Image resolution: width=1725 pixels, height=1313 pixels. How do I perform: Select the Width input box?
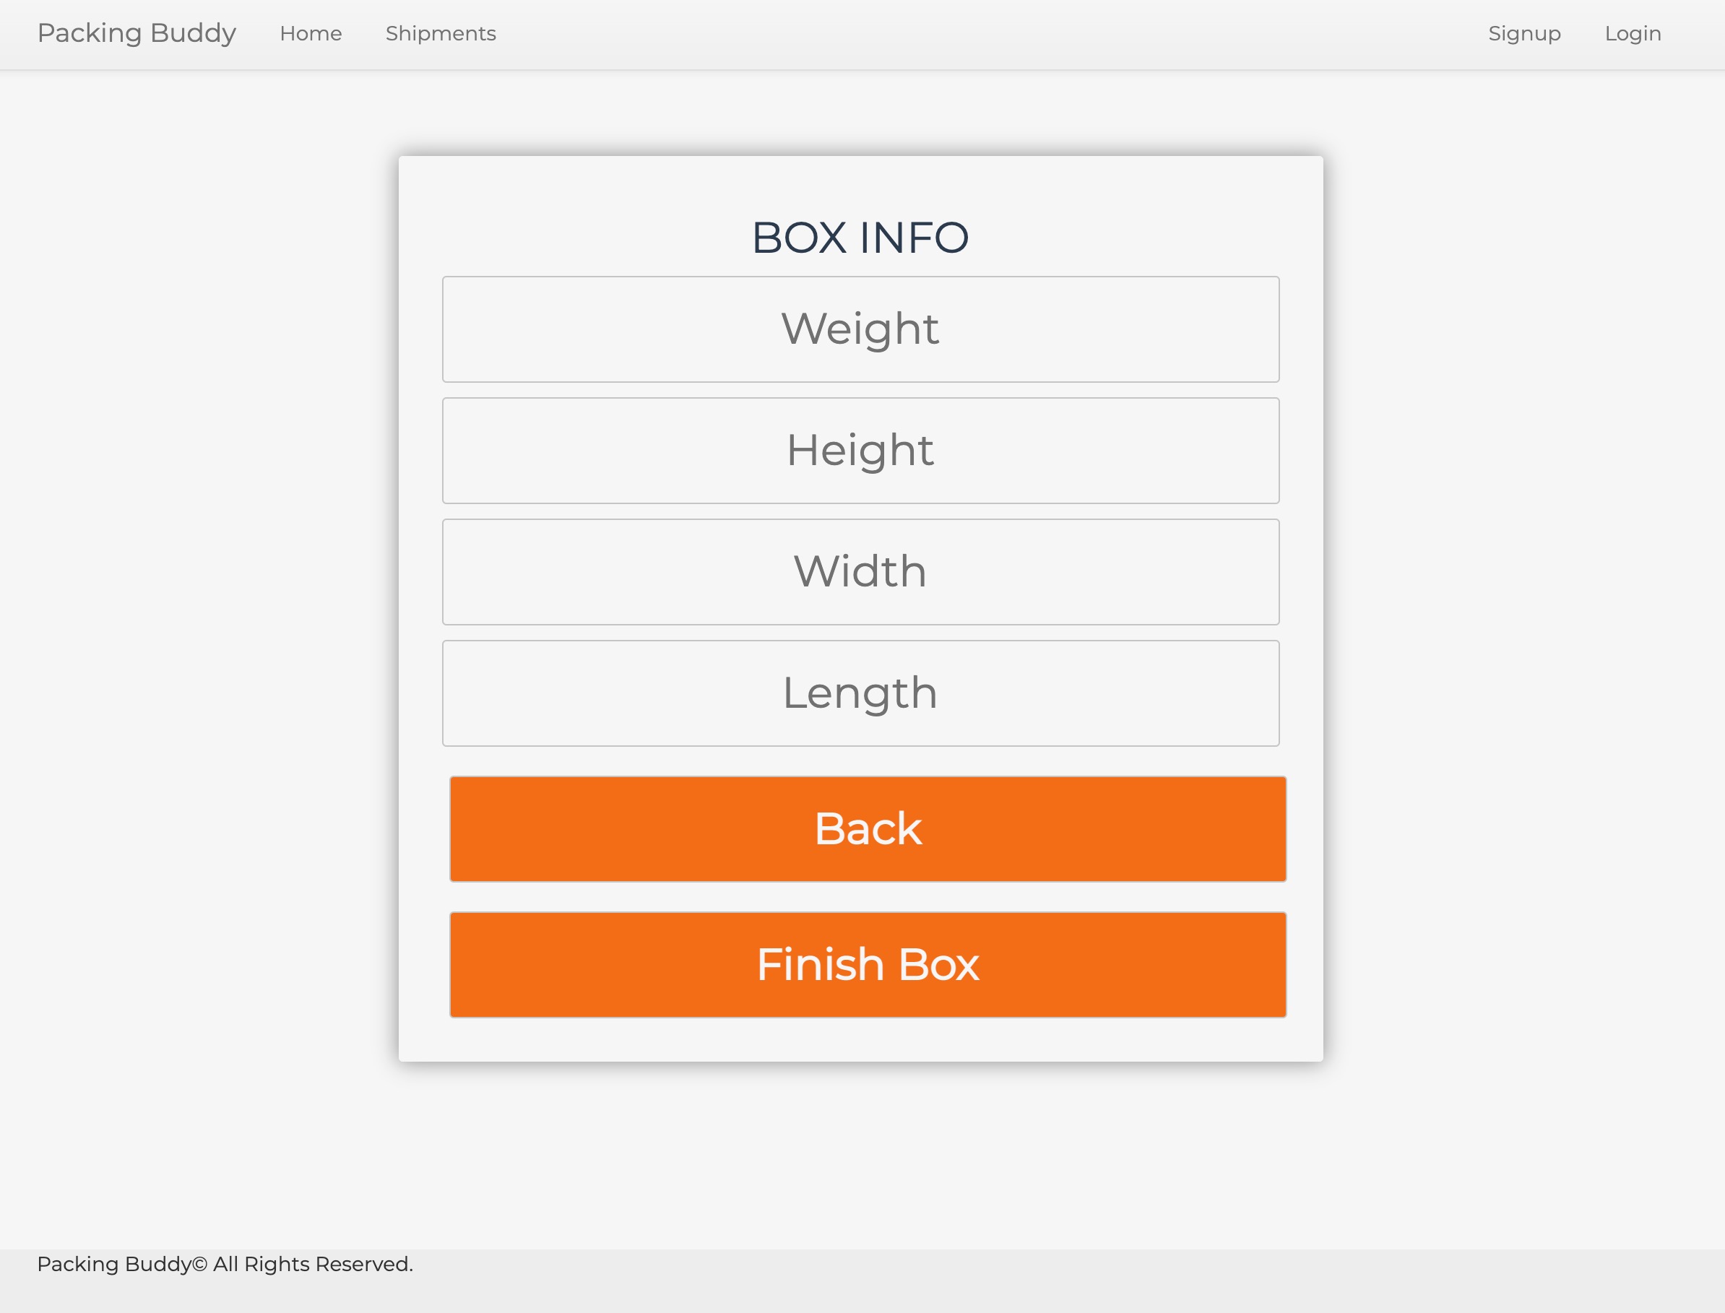[860, 571]
